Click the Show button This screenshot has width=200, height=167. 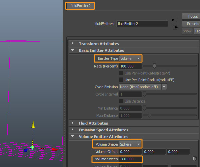(x=187, y=31)
